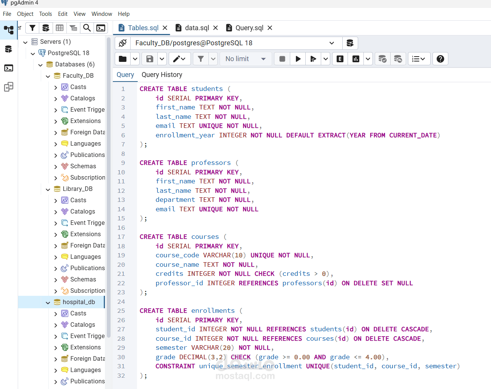
Task: Open the help question mark button
Action: (440, 59)
